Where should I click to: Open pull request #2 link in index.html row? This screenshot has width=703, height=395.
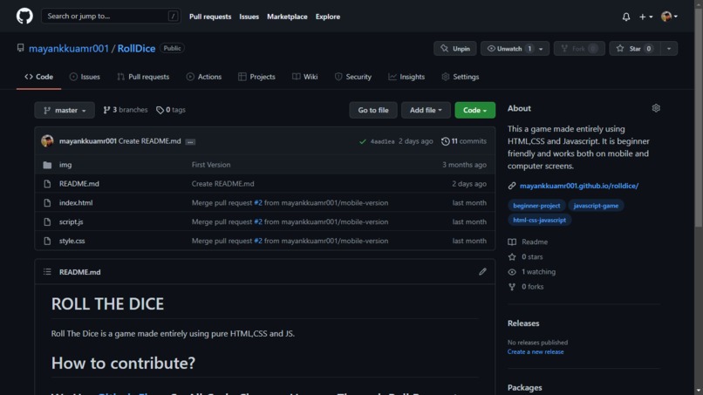tap(258, 202)
